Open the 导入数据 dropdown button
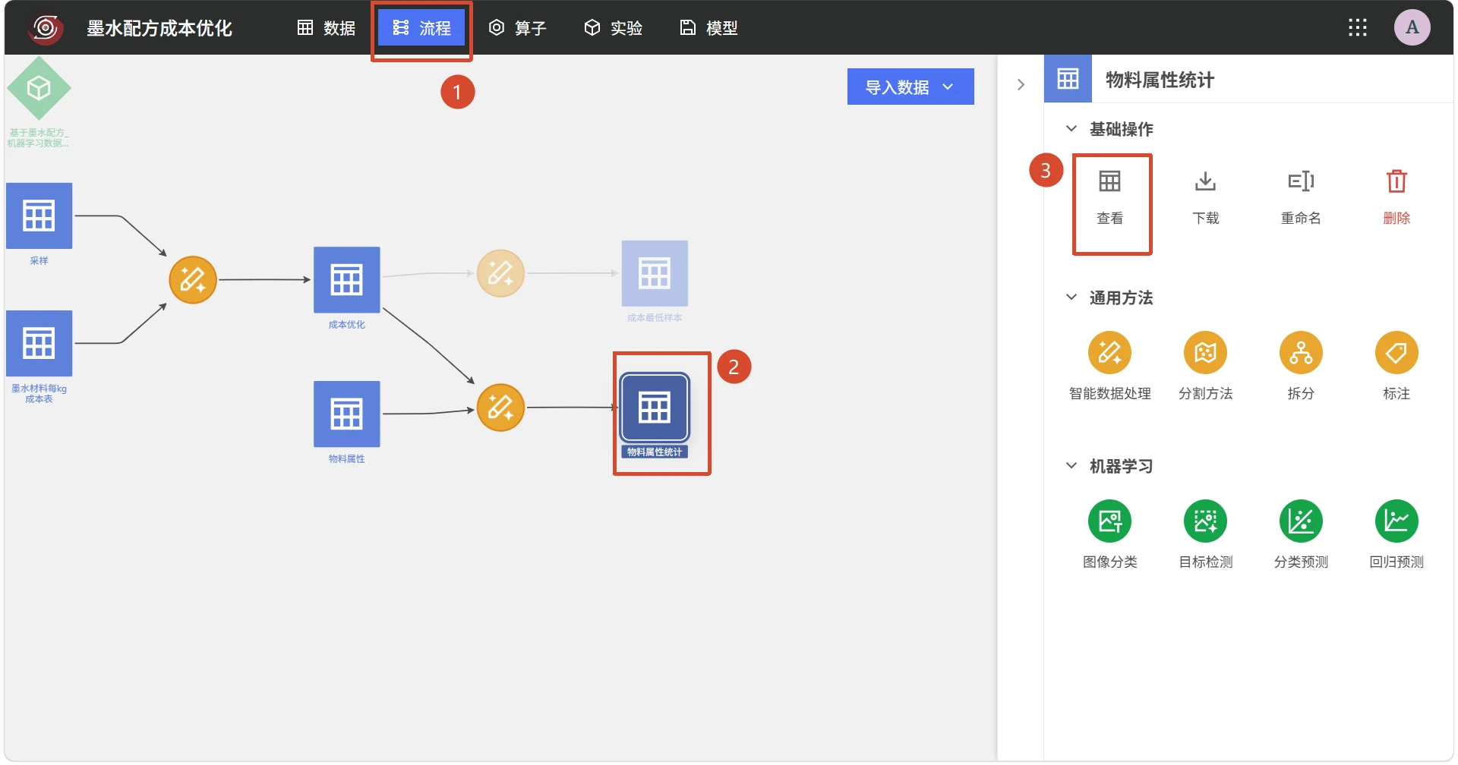 [x=910, y=87]
